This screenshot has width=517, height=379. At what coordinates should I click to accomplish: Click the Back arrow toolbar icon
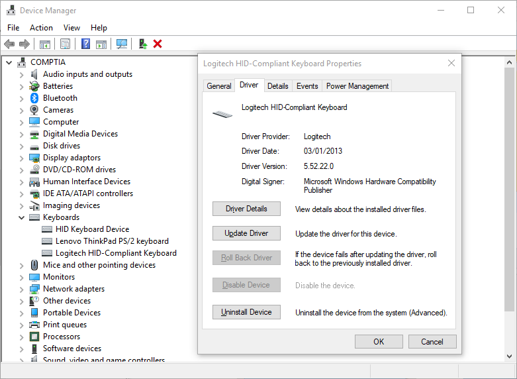pyautogui.click(x=9, y=44)
